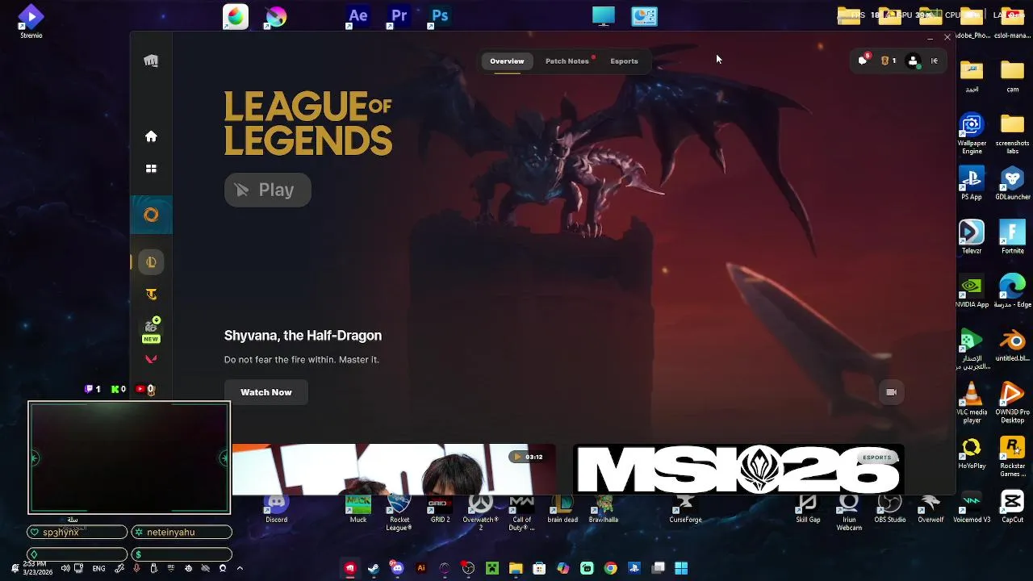Open PS App desktop shortcut
This screenshot has height=581, width=1033.
point(972,183)
